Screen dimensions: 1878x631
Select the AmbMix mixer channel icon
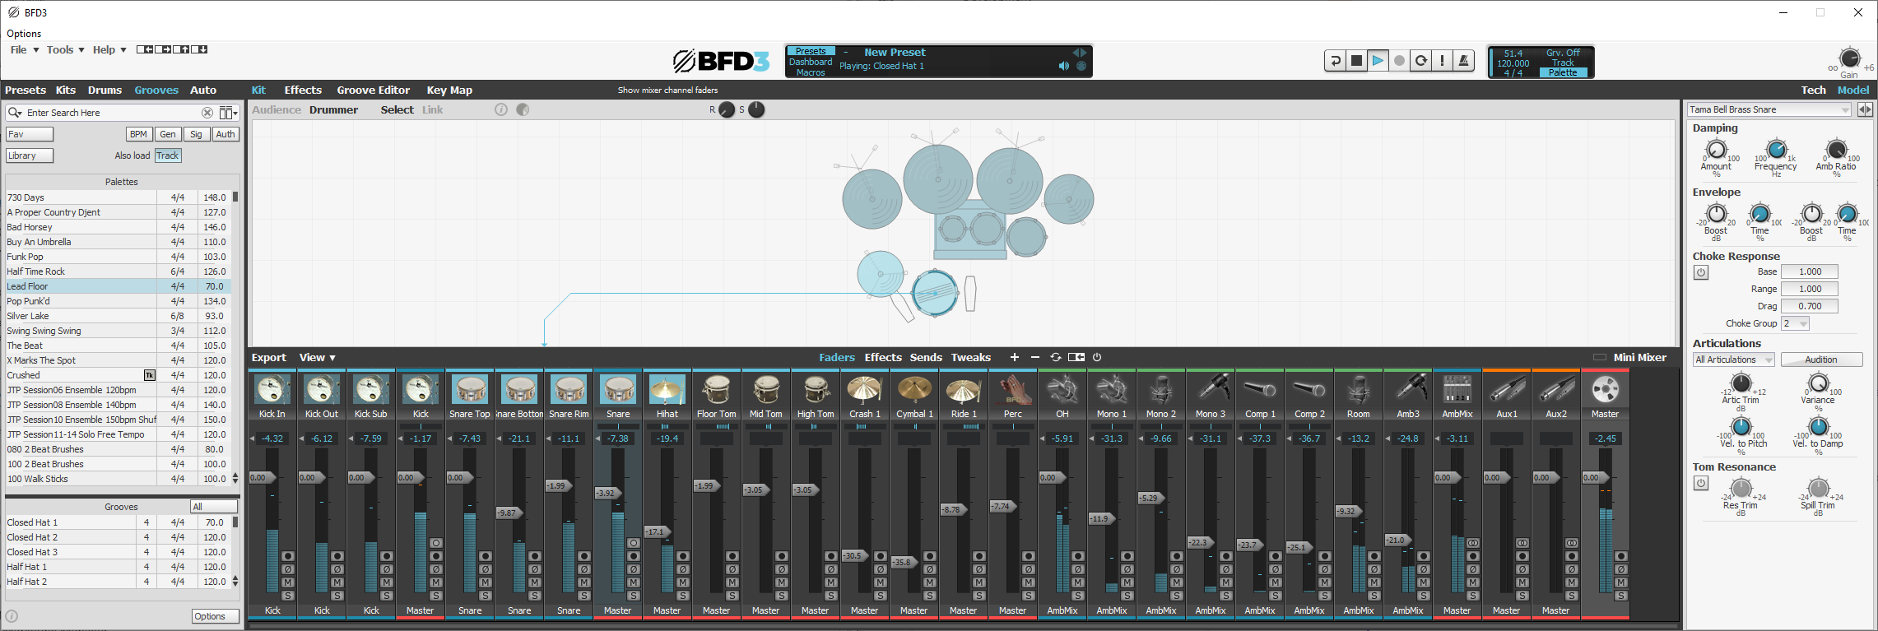(x=1457, y=389)
